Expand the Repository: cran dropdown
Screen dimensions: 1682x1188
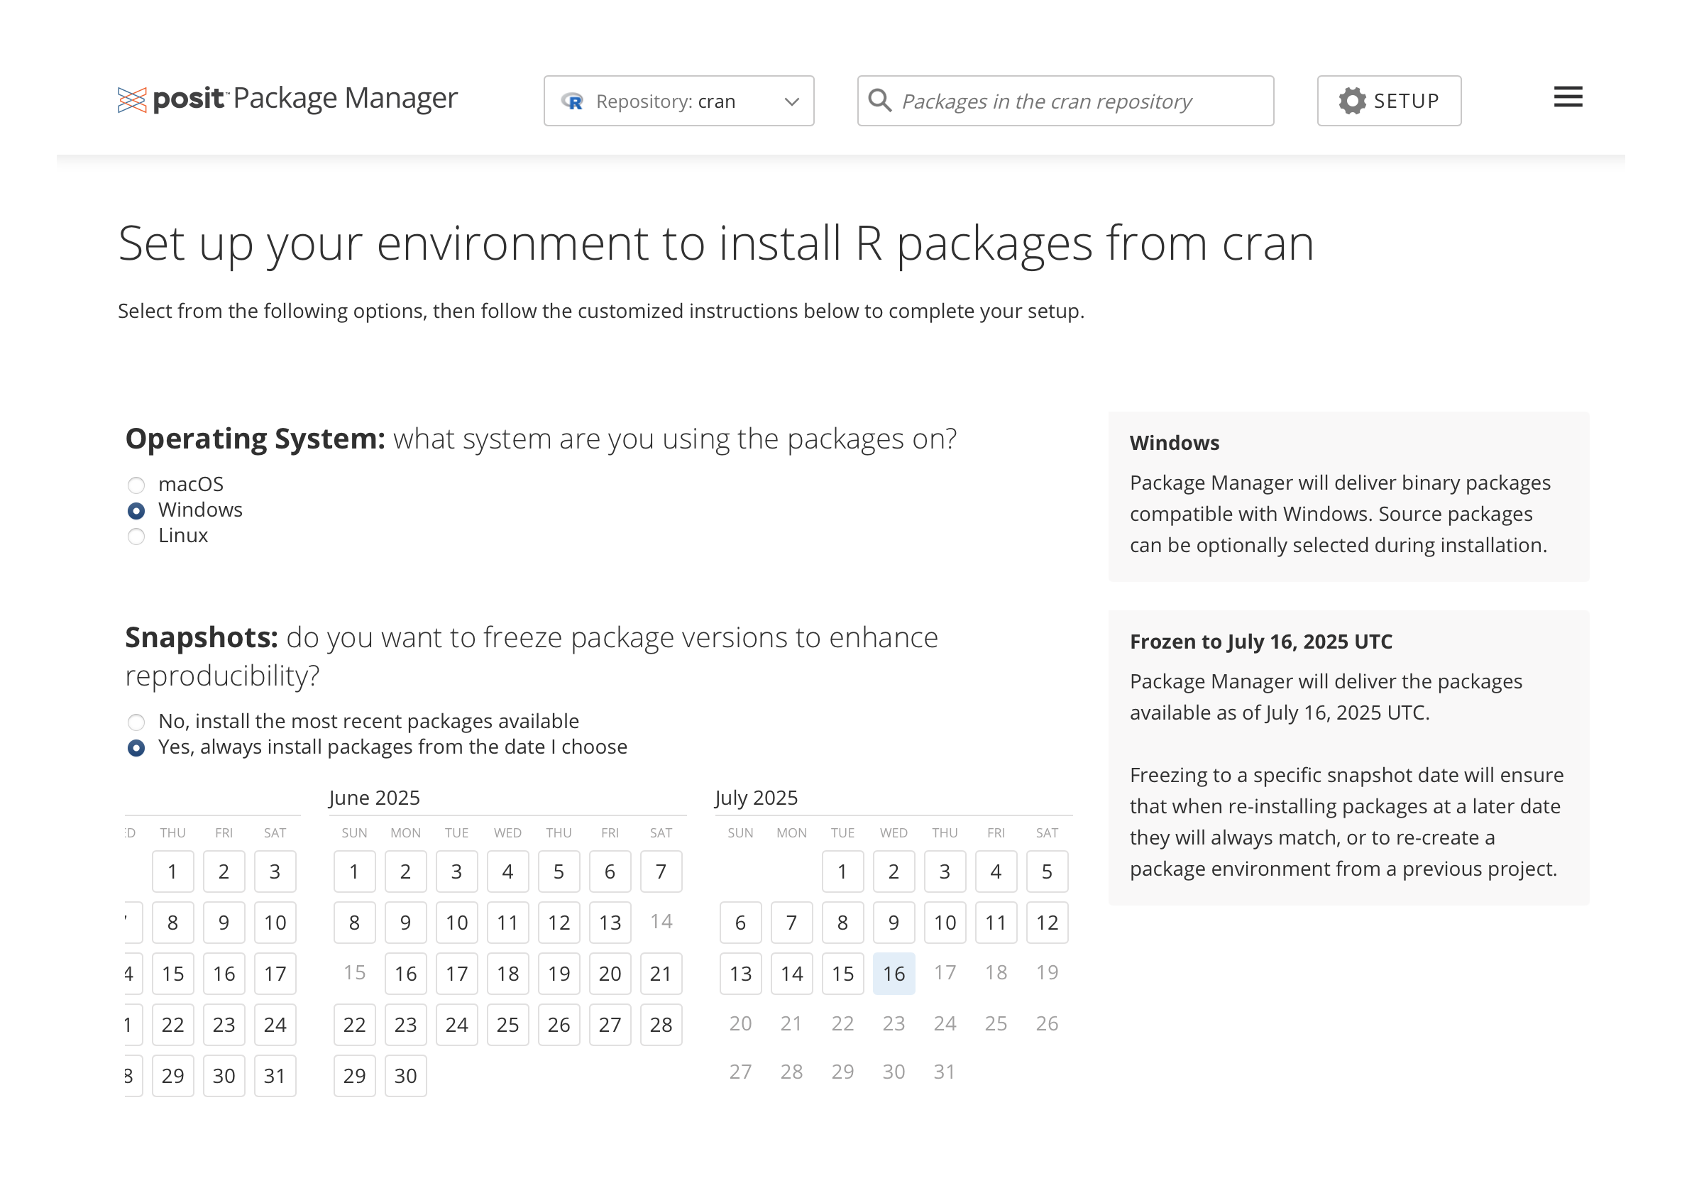click(678, 101)
